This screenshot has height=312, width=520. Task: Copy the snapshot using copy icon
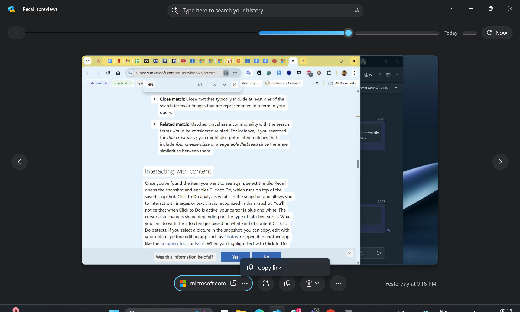pyautogui.click(x=287, y=283)
